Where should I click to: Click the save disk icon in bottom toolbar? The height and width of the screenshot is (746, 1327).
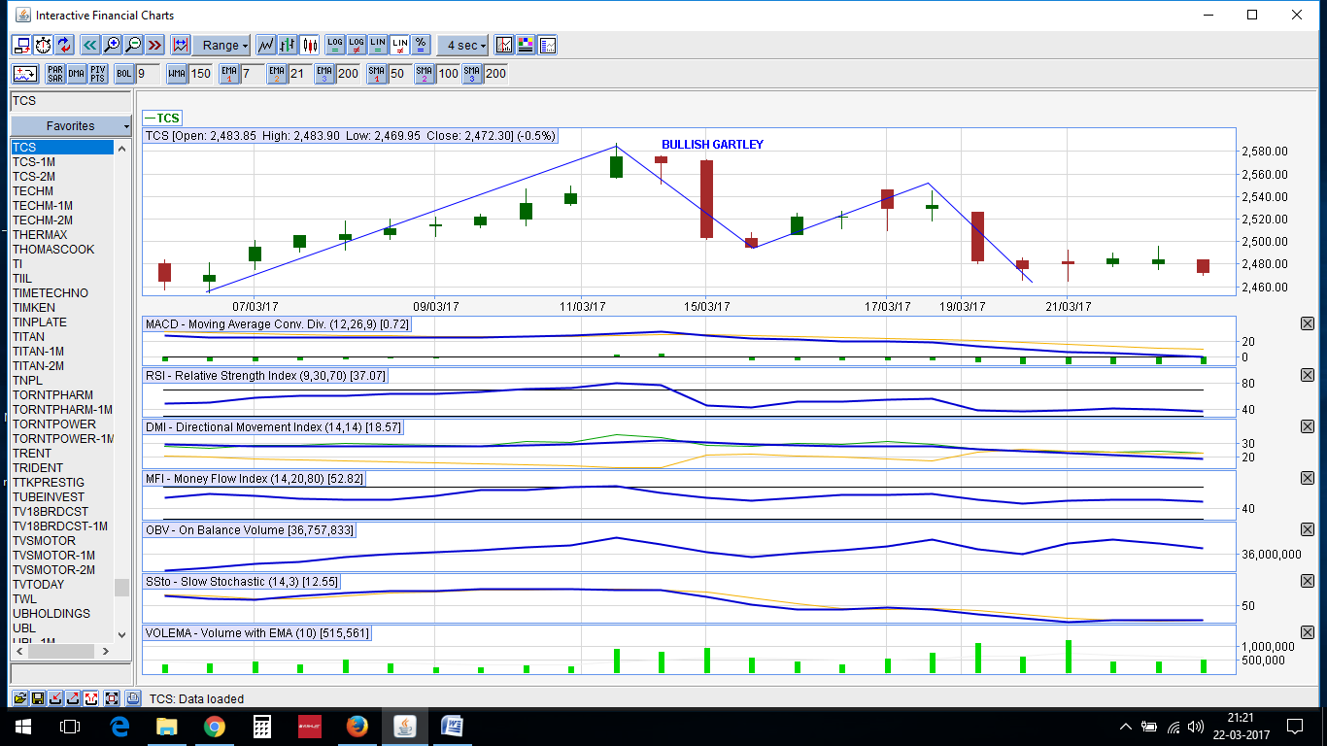click(37, 698)
